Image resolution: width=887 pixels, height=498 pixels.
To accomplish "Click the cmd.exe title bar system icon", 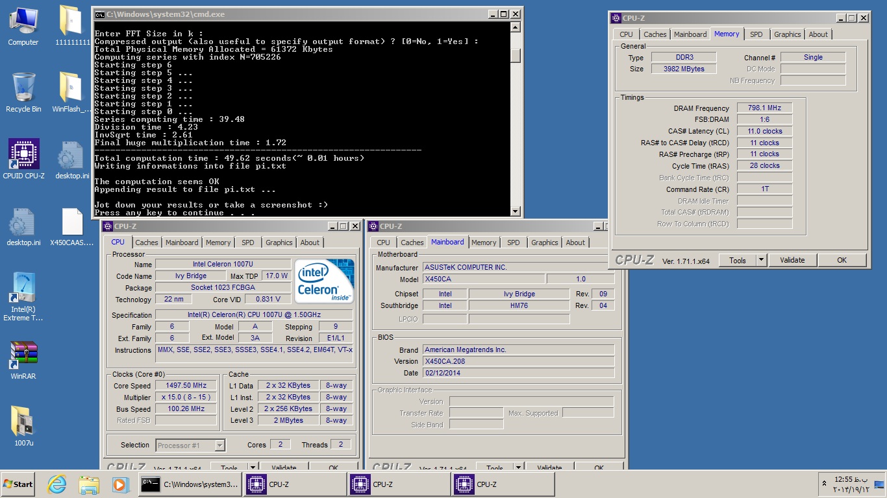I will tap(99, 14).
